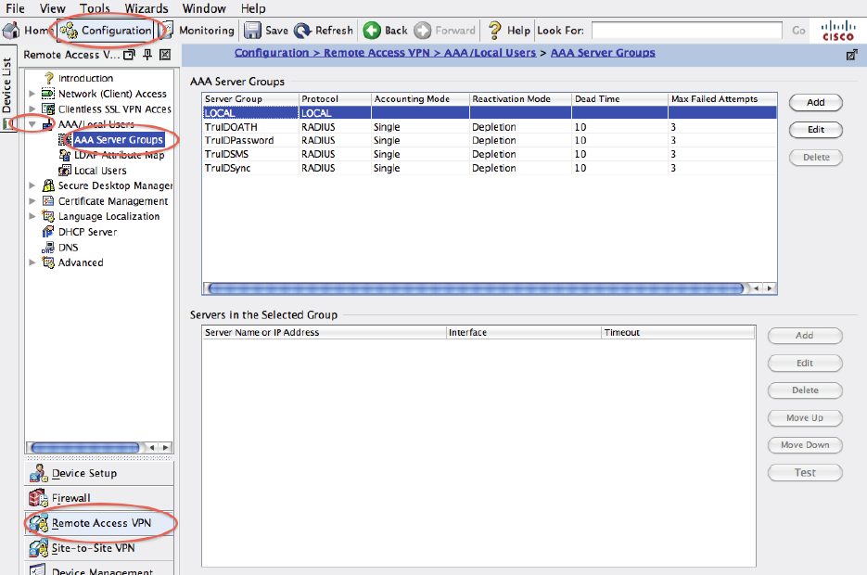Image resolution: width=867 pixels, height=575 pixels.
Task: Refresh the configuration via Refresh icon
Action: pyautogui.click(x=302, y=31)
